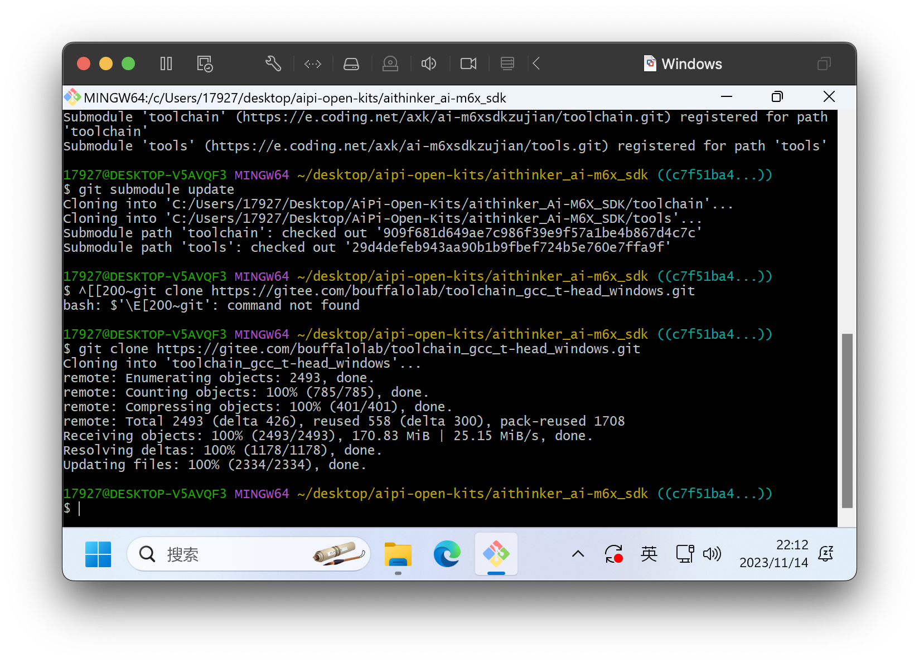Screen dimensions: 919x663
Task: Click the video camera icon in toolbar
Action: pyautogui.click(x=468, y=64)
